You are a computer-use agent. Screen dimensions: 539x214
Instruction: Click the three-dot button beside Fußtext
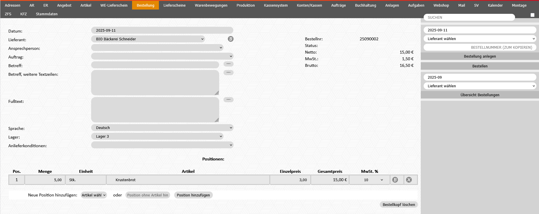tap(228, 100)
